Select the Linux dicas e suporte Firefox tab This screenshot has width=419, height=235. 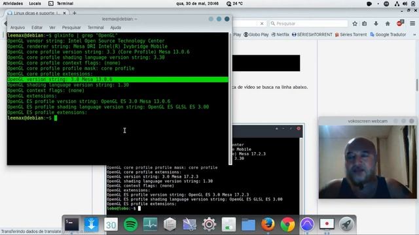37,13
